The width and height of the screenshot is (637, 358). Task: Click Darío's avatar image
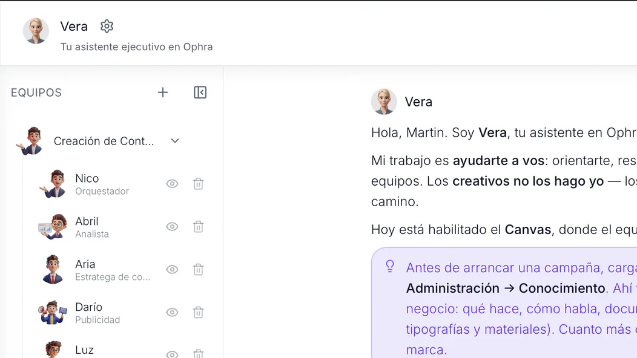53,313
